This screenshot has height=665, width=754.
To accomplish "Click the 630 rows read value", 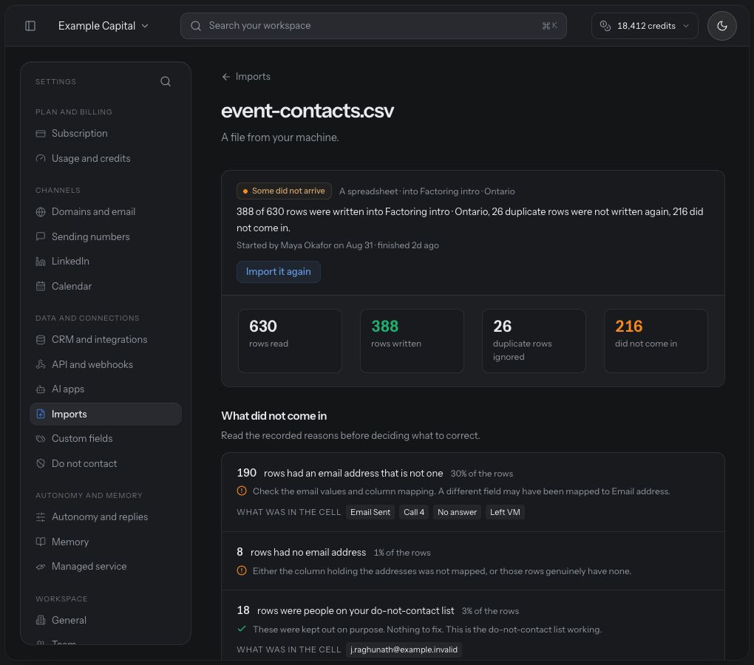I will pos(263,327).
